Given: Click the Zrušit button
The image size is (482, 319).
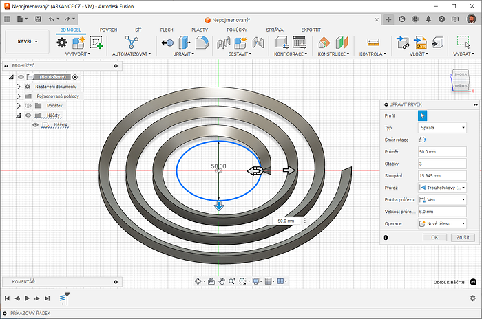Looking at the screenshot, I should [x=463, y=237].
